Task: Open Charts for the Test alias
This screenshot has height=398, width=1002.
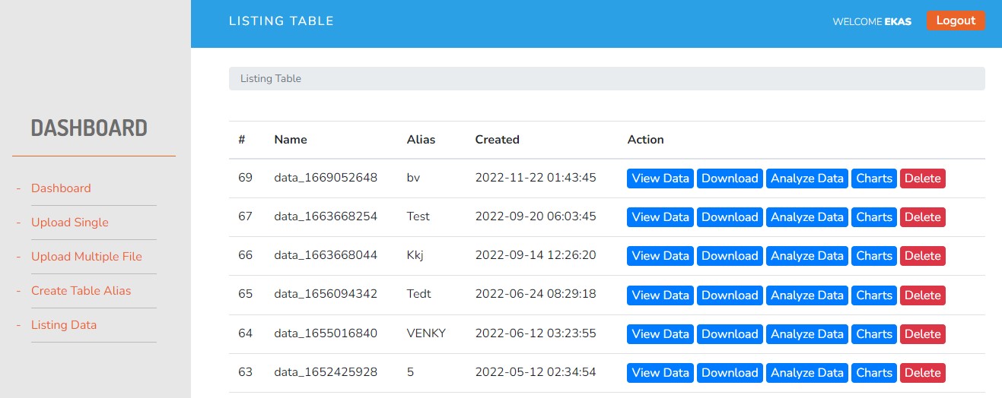Action: click(x=874, y=217)
